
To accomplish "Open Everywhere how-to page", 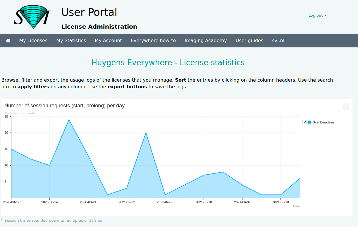I will [153, 41].
